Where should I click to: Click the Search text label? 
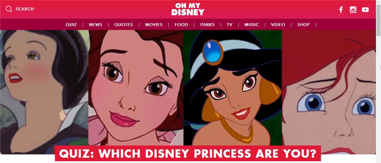[25, 9]
